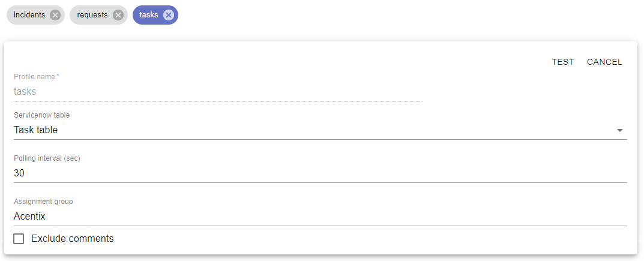The height and width of the screenshot is (261, 644).
Task: Expand the Servicenow table dropdown arrow
Action: (x=620, y=131)
